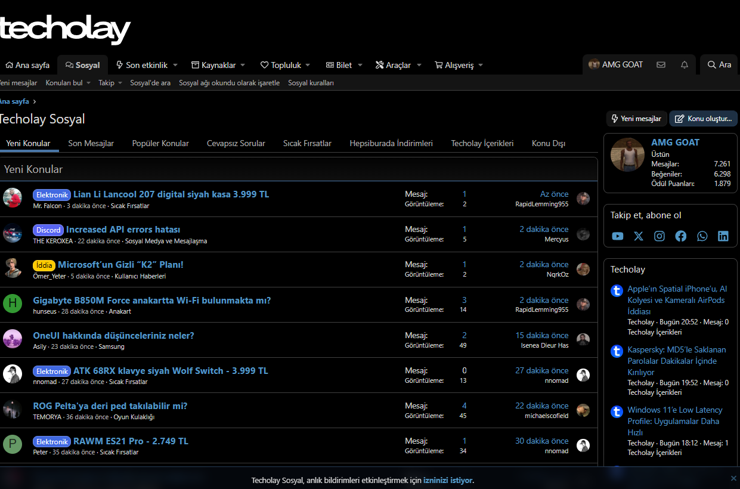The image size is (740, 489).
Task: Open Techolay's X (Twitter) icon
Action: [x=639, y=236]
